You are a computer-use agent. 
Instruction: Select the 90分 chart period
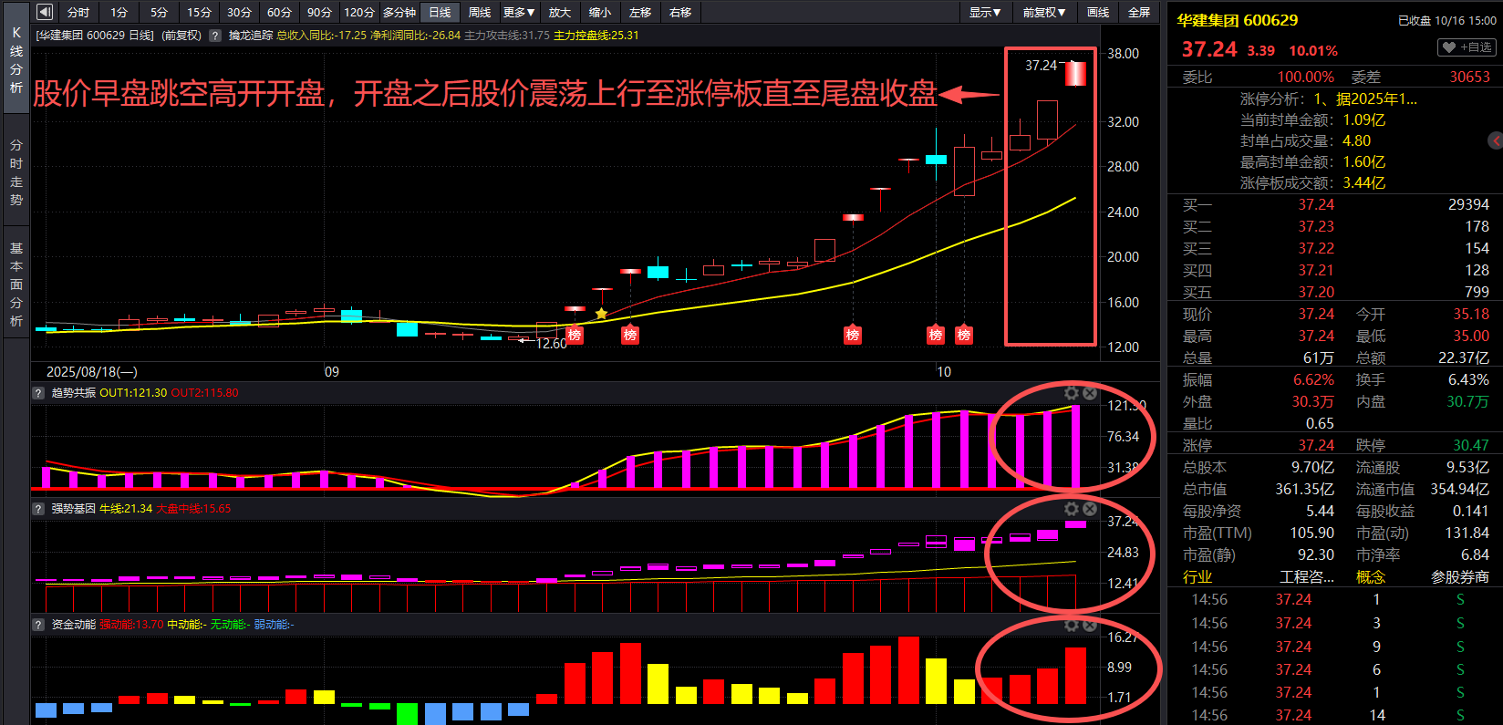[319, 12]
